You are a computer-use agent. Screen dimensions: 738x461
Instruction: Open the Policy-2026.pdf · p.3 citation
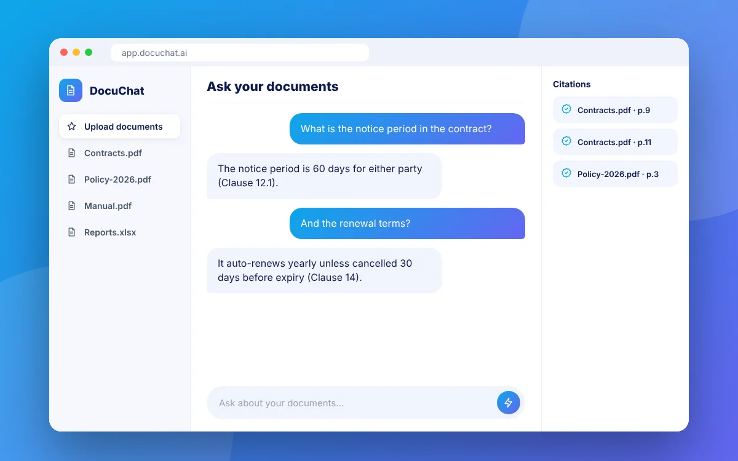[615, 174]
